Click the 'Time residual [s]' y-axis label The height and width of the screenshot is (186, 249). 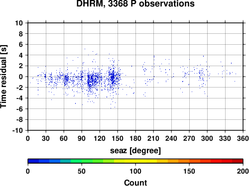[x=3, y=77]
